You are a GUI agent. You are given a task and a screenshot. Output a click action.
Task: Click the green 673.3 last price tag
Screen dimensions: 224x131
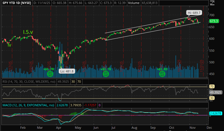coord(213,21)
